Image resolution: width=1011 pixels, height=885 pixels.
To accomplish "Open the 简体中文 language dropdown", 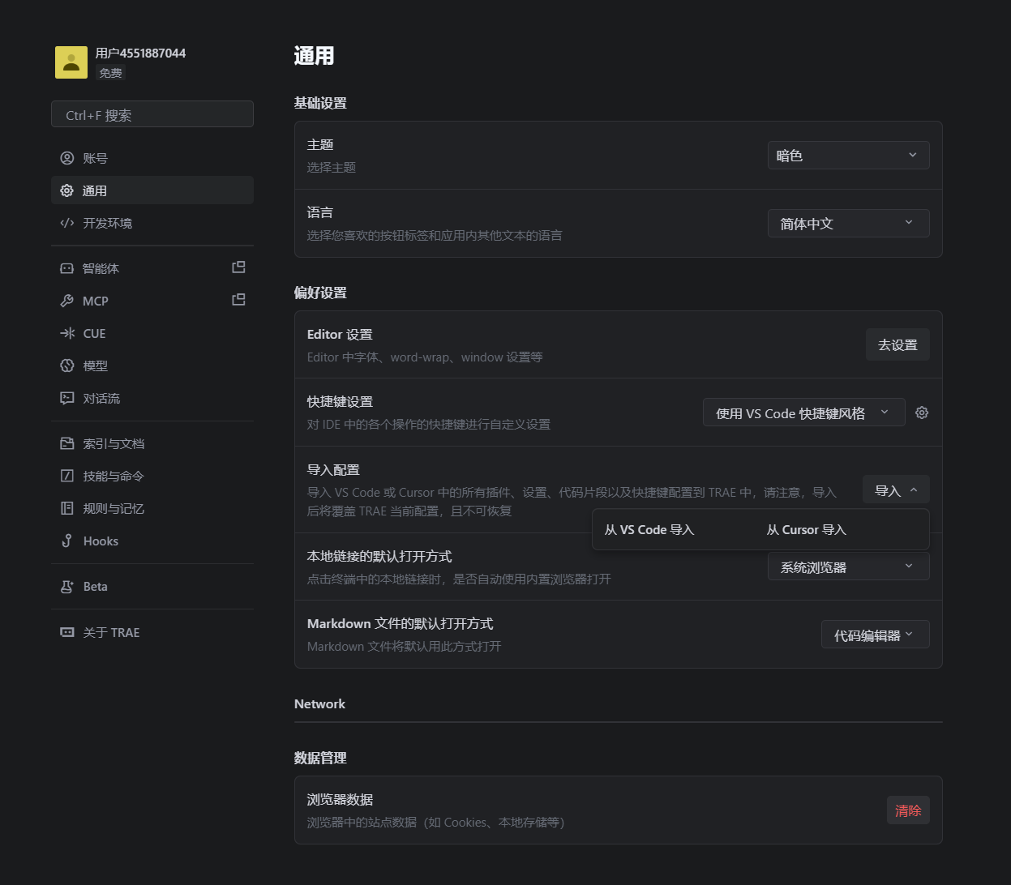I will (848, 223).
